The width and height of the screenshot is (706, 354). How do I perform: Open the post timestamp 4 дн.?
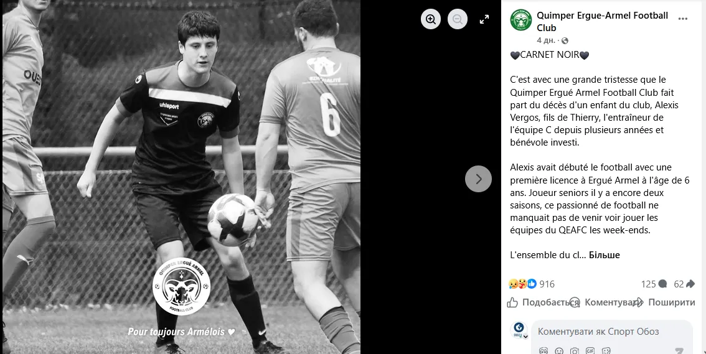[x=546, y=40]
